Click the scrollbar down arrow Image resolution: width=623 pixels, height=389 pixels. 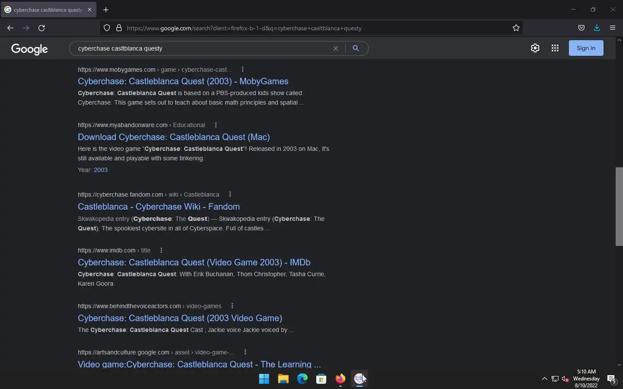[x=619, y=365]
